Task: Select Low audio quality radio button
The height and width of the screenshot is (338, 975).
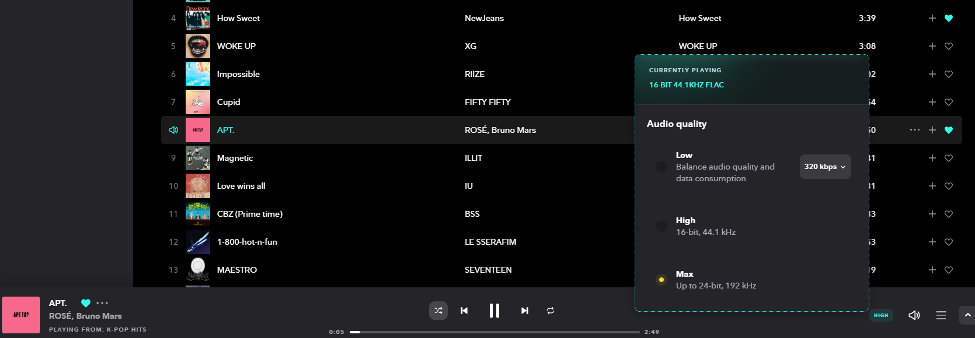Action: pos(661,167)
